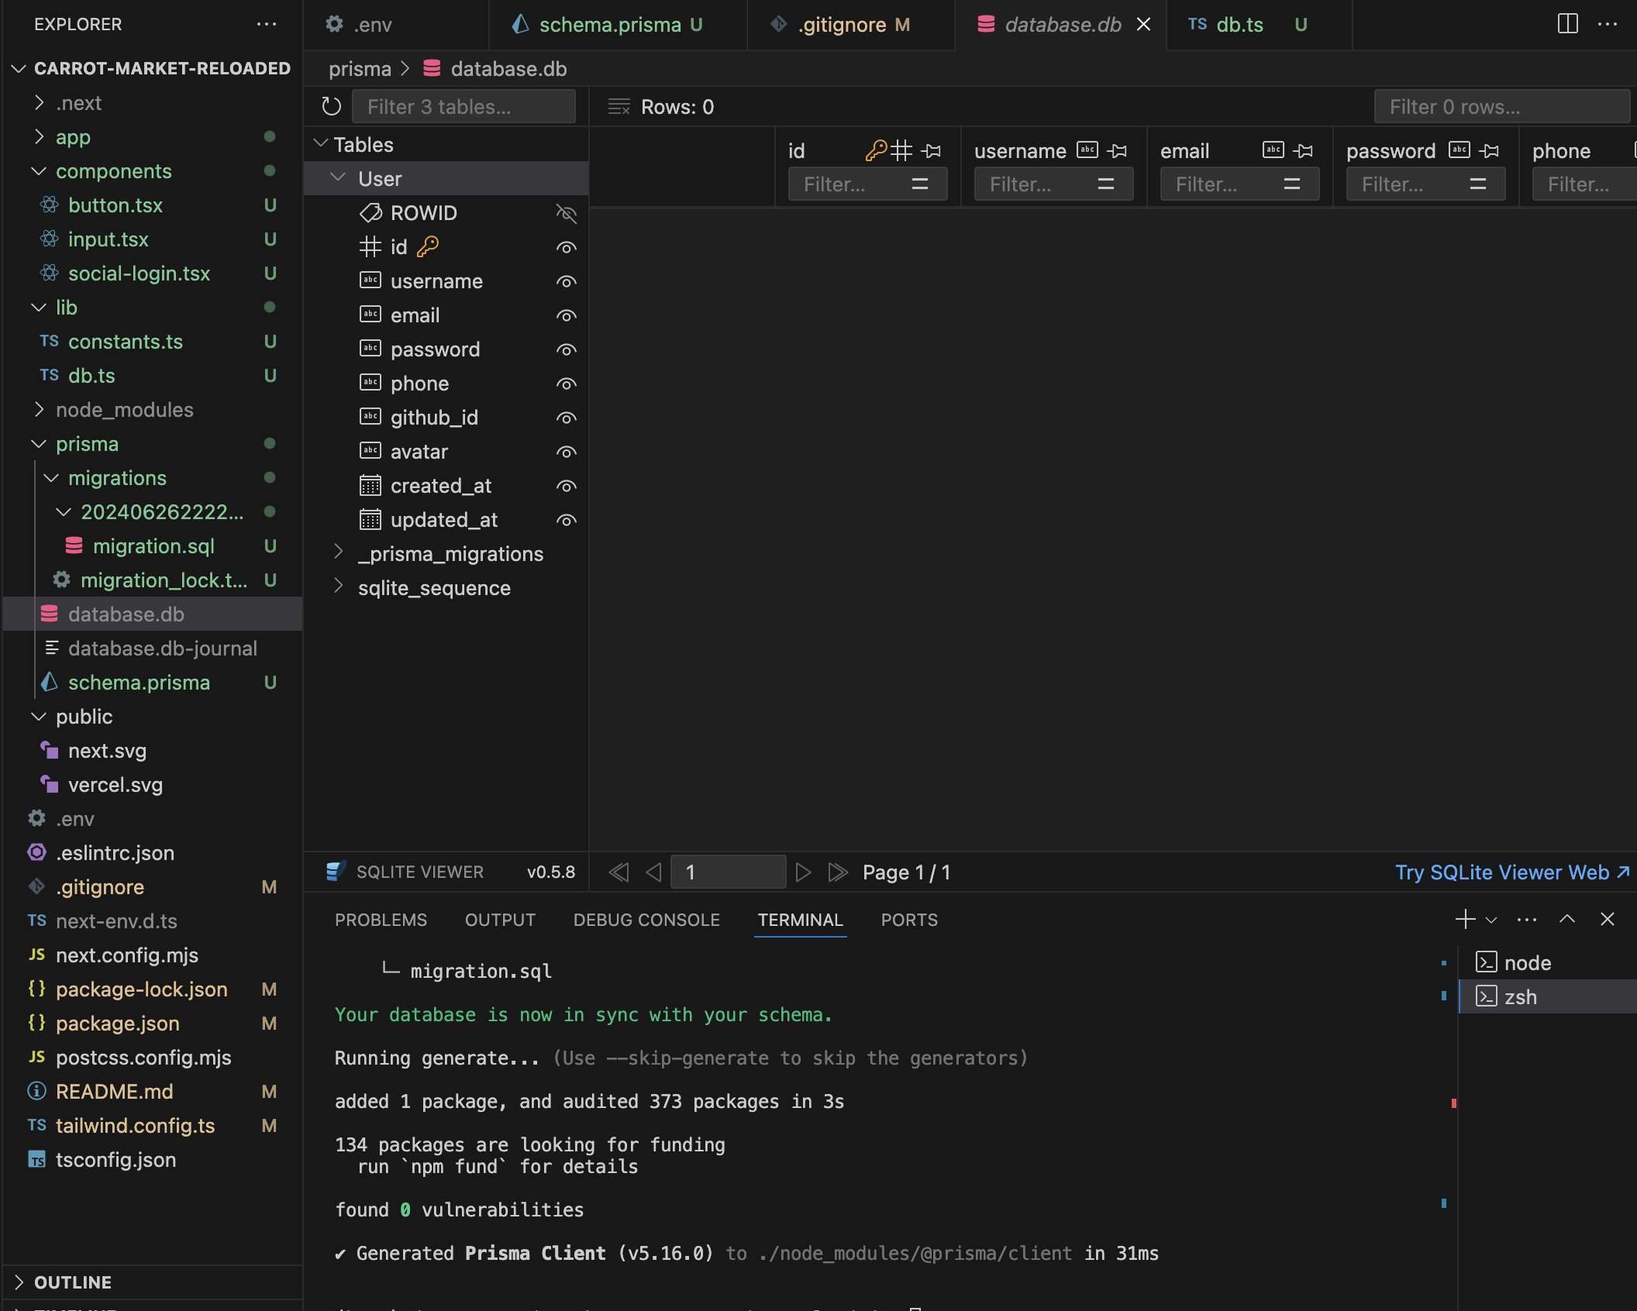1637x1311 pixels.
Task: Expand the .next folder
Action: [39, 102]
